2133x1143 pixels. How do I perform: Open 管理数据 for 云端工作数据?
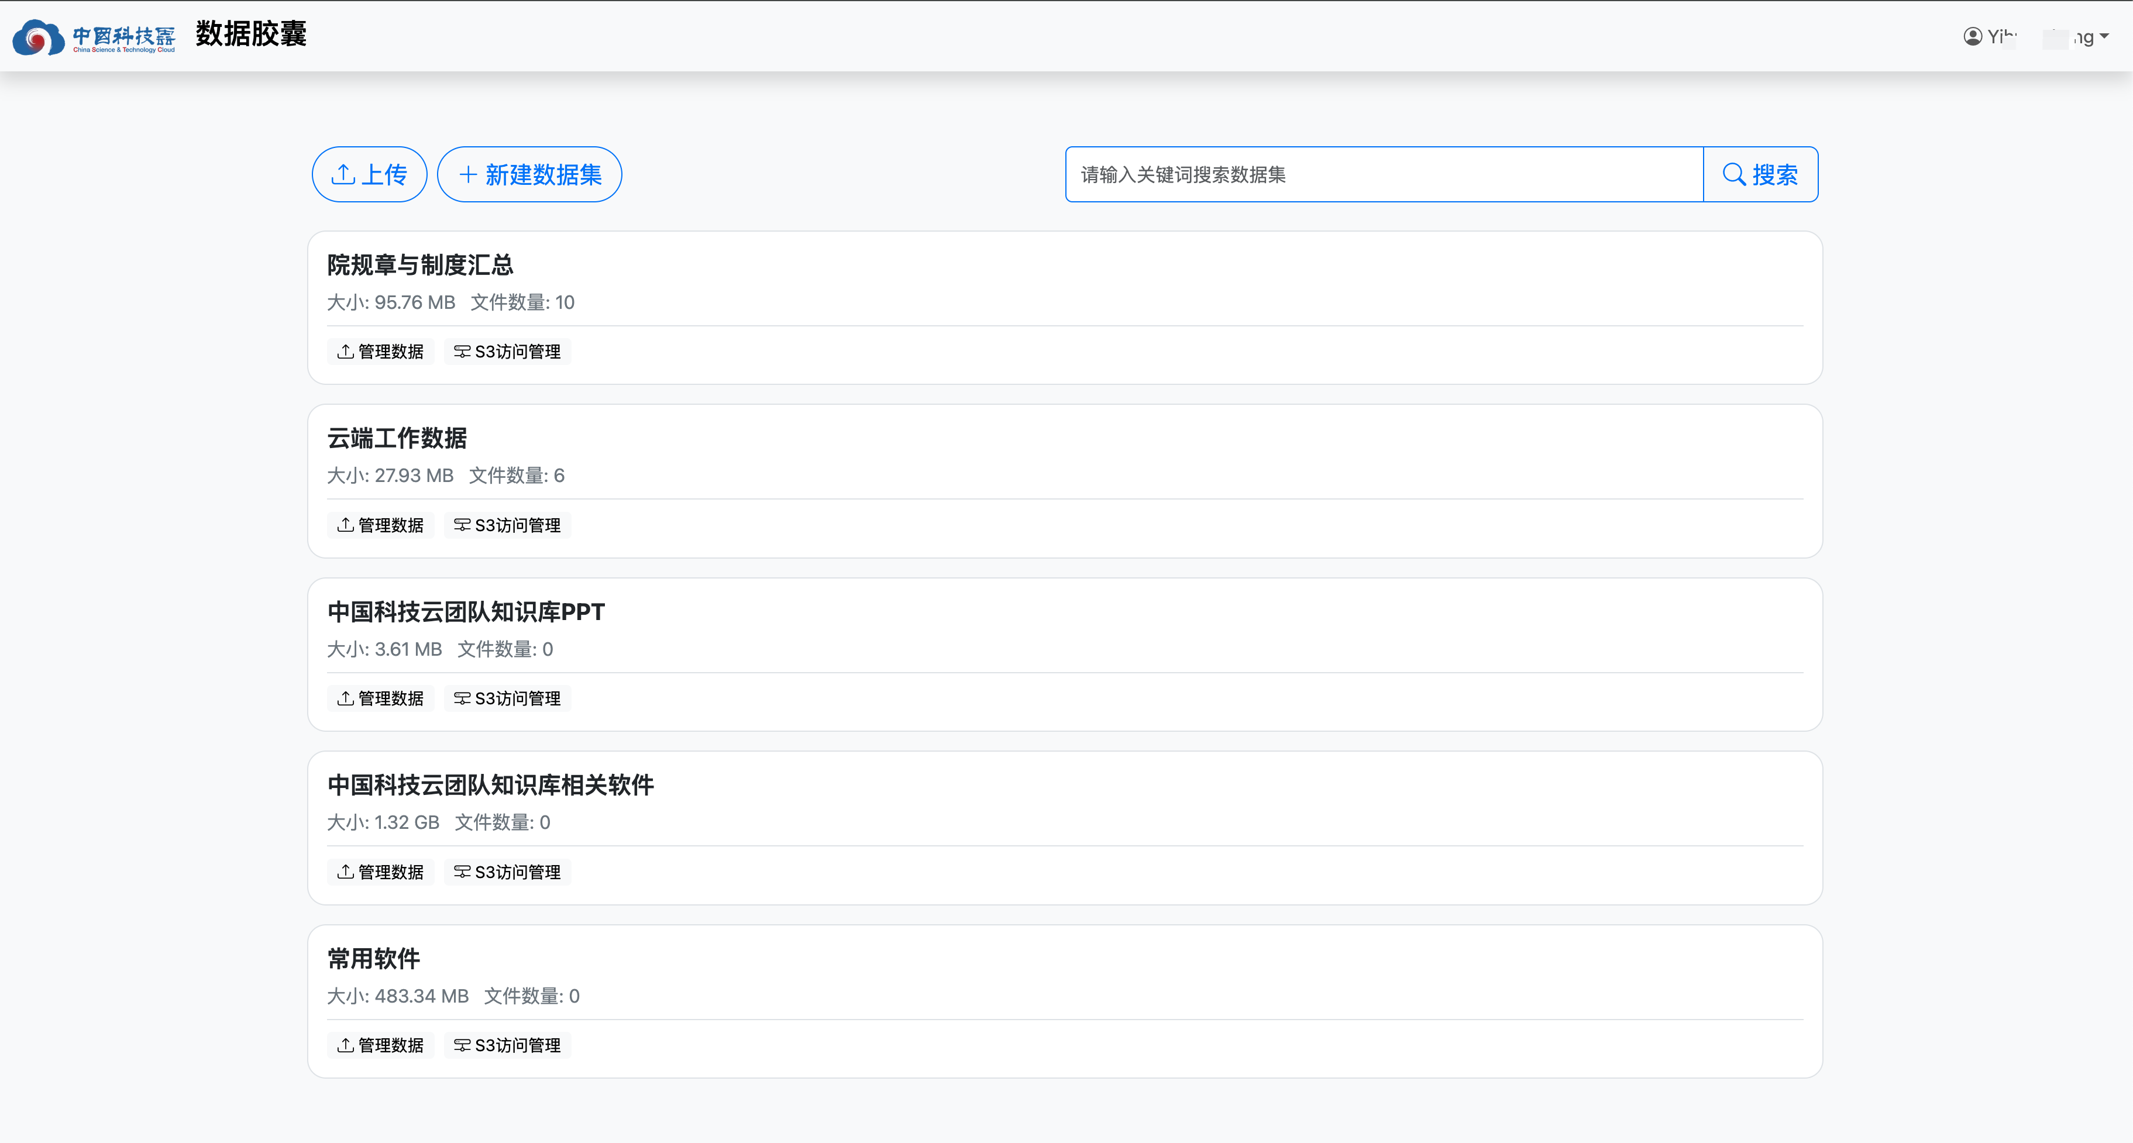pyautogui.click(x=381, y=525)
